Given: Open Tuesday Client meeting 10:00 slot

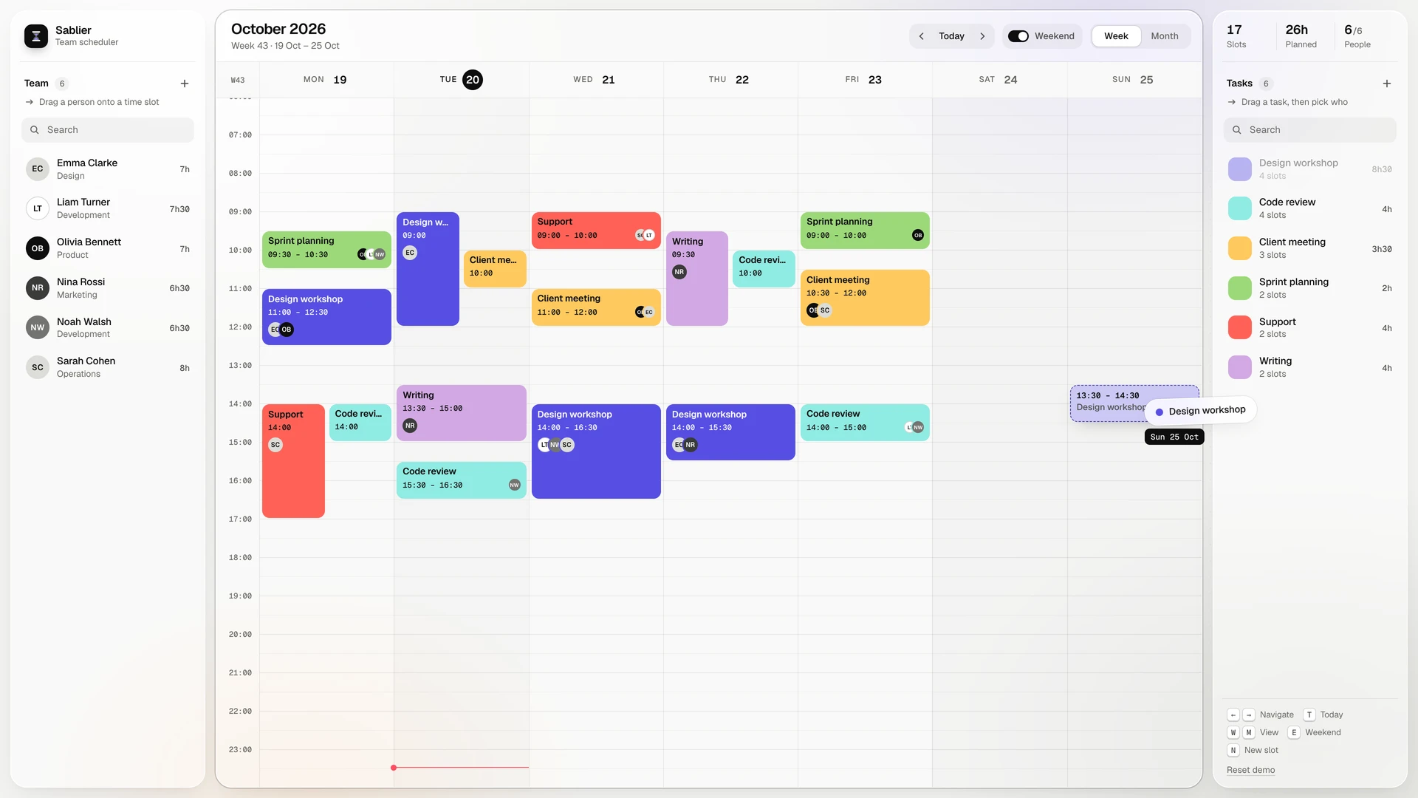Looking at the screenshot, I should coord(495,269).
